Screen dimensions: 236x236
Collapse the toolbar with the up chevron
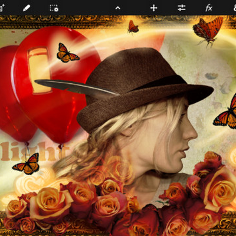coord(118,8)
